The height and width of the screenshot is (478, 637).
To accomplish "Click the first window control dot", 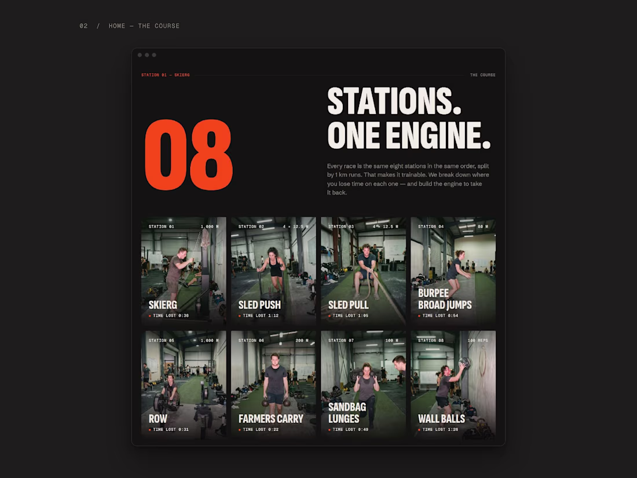I will (140, 55).
